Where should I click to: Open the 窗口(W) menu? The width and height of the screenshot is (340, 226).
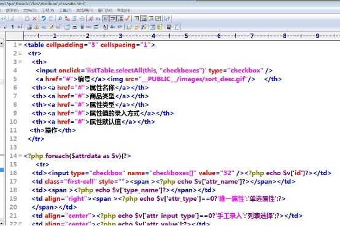pos(105,10)
